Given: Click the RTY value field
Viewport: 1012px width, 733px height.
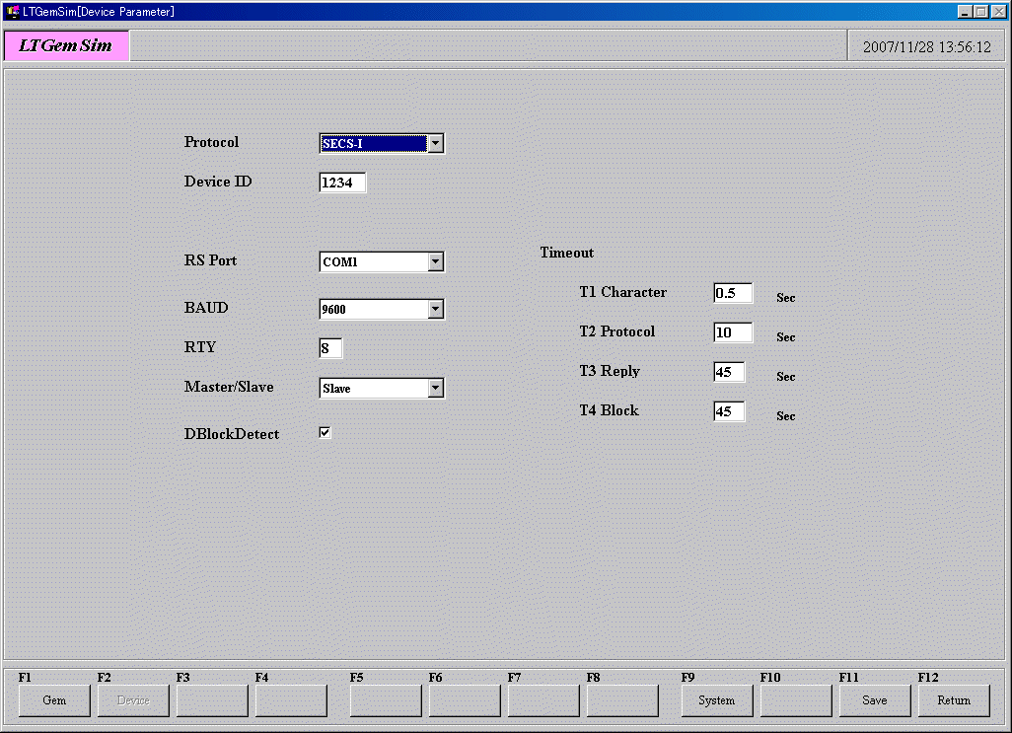Looking at the screenshot, I should click(x=330, y=348).
